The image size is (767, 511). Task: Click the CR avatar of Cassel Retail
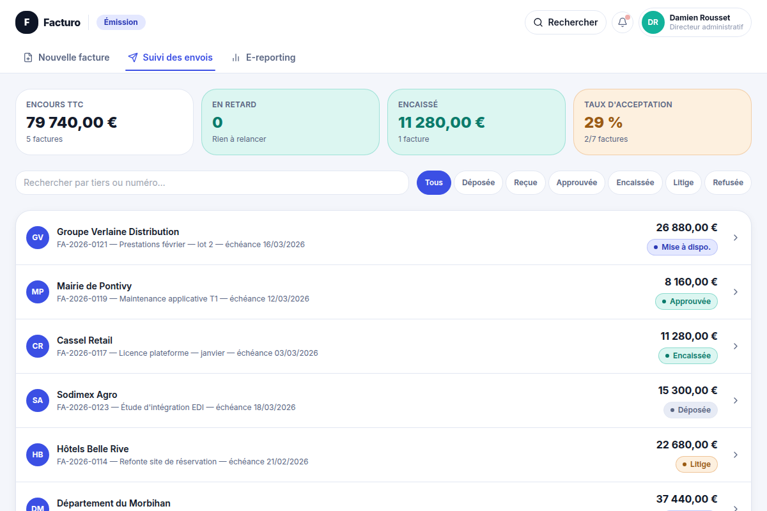click(x=38, y=346)
